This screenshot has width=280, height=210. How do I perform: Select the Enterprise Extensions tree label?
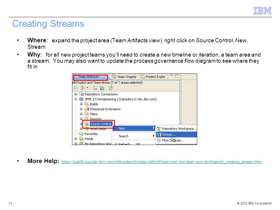click(x=105, y=109)
